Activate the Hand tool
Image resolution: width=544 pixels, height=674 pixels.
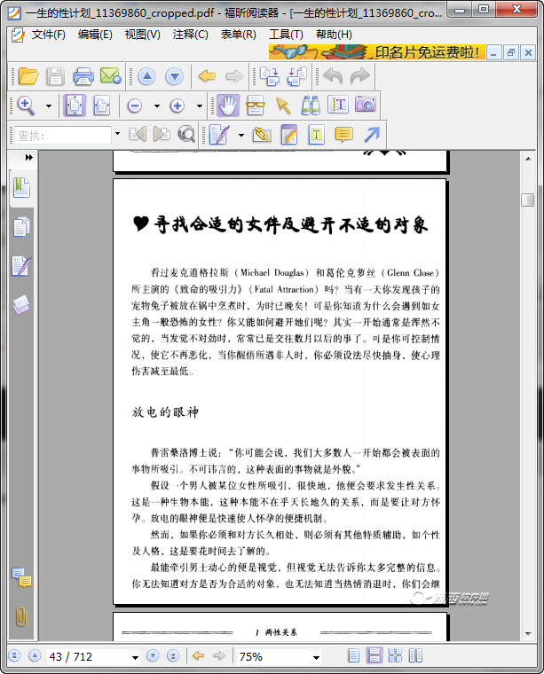tap(228, 106)
